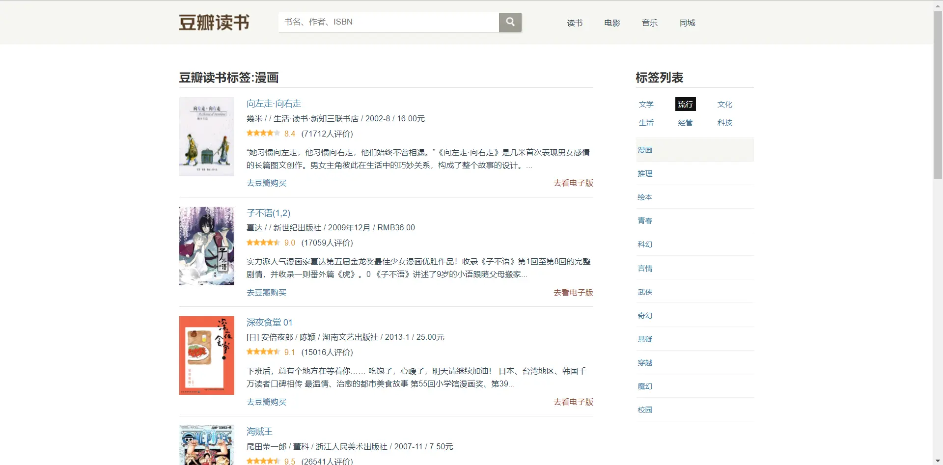Open the 绘本 tag in the sidebar
This screenshot has height=465, width=943.
coord(694,197)
